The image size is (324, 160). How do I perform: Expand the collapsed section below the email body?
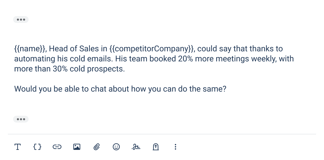(x=21, y=119)
